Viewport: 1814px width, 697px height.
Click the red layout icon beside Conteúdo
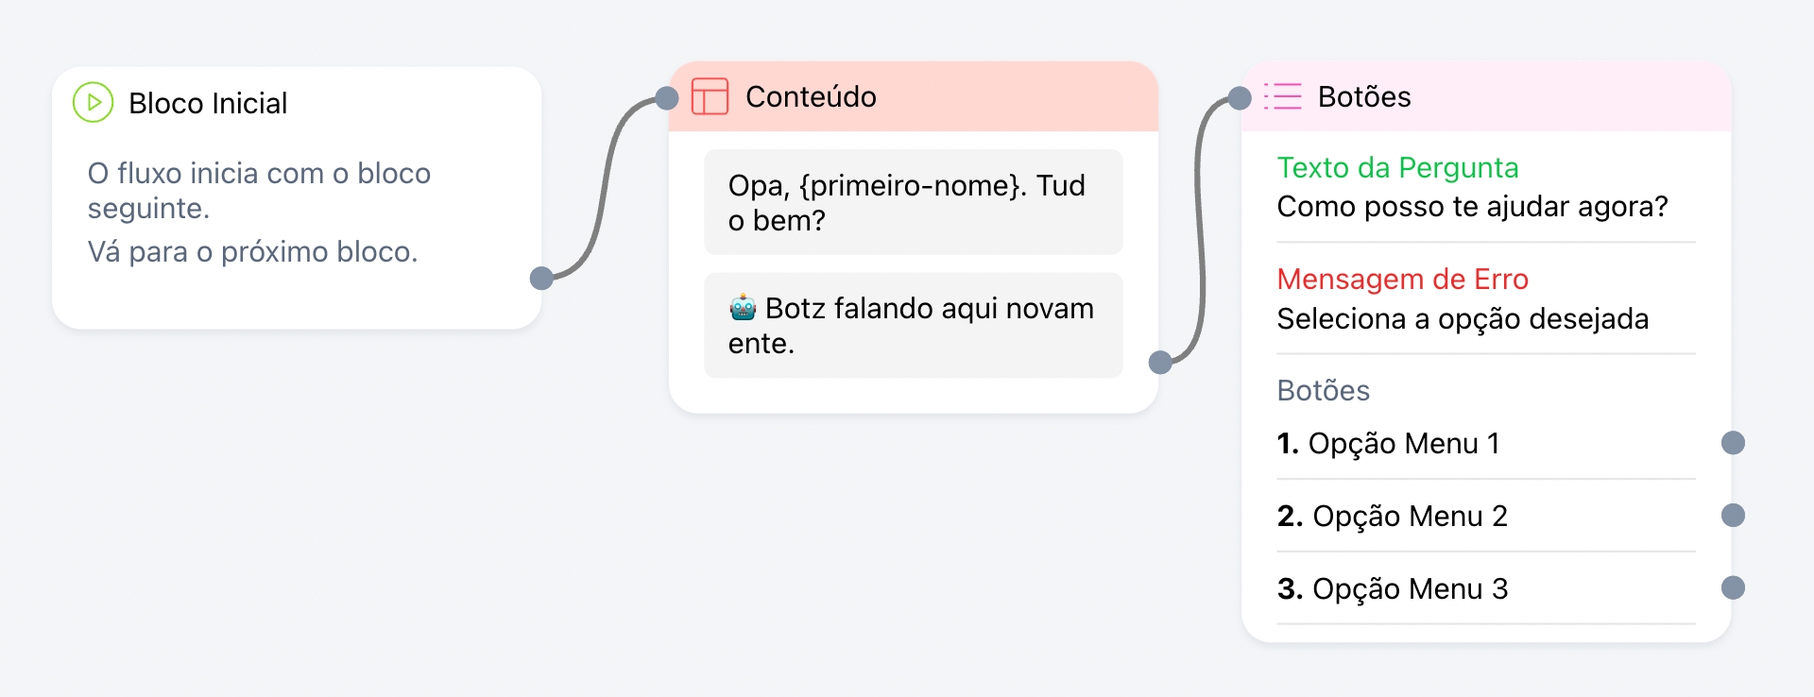pyautogui.click(x=710, y=96)
